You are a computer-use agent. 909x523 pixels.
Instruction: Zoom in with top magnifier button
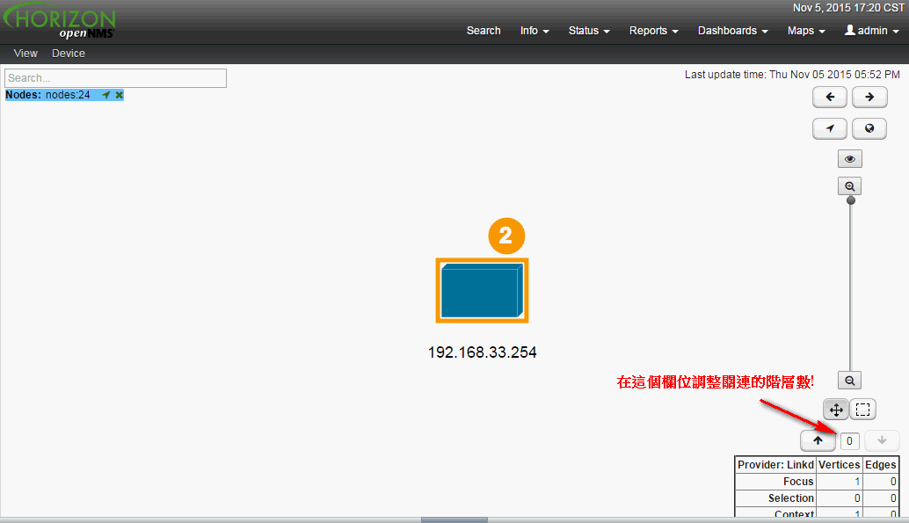[x=850, y=186]
